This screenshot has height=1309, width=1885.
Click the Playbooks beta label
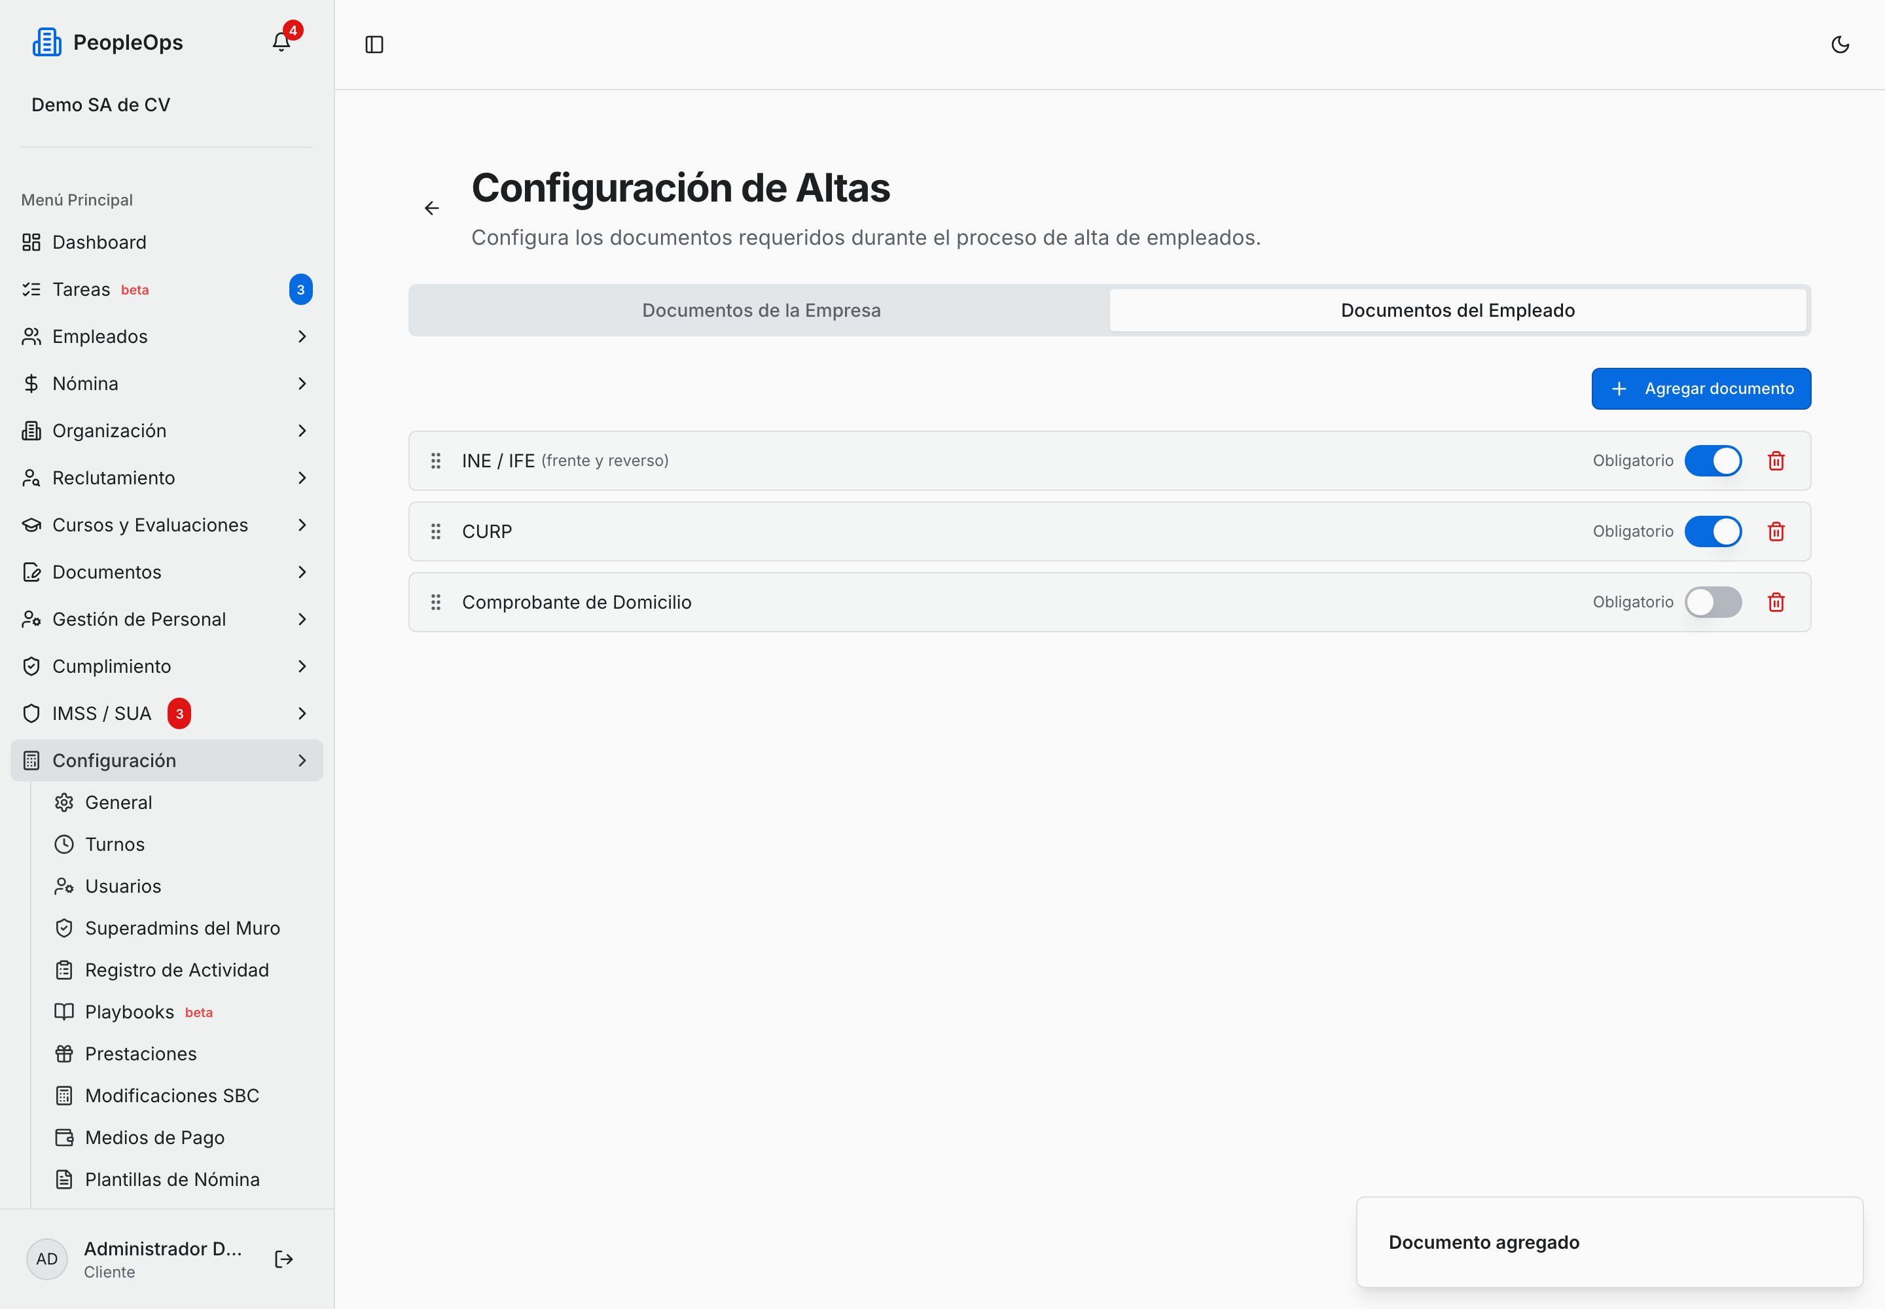[198, 1013]
